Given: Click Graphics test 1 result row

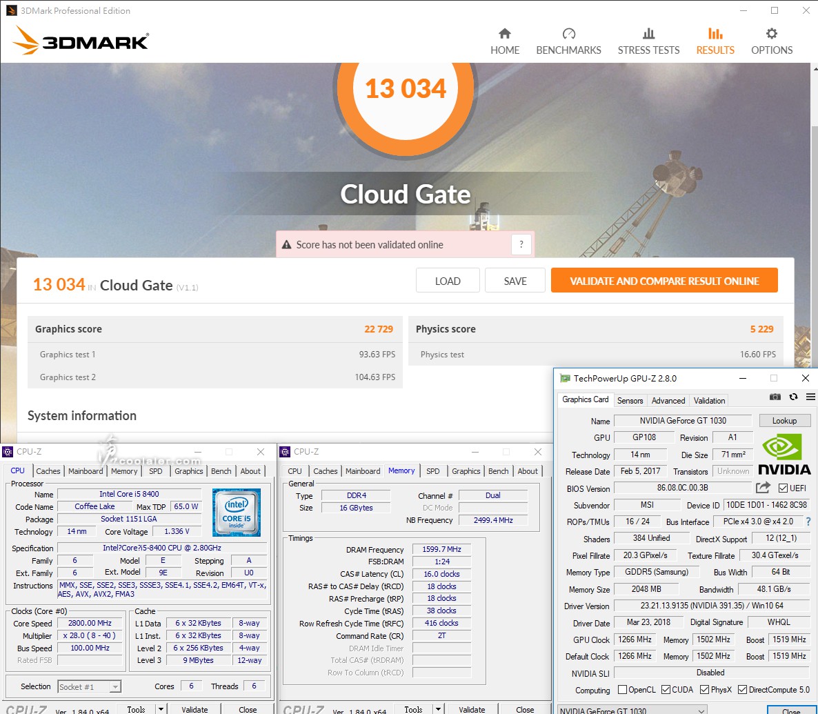Looking at the screenshot, I should pos(215,355).
